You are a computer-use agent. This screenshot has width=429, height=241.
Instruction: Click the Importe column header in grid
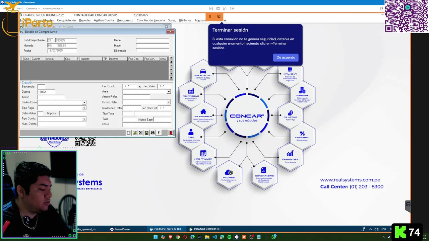click(x=91, y=59)
